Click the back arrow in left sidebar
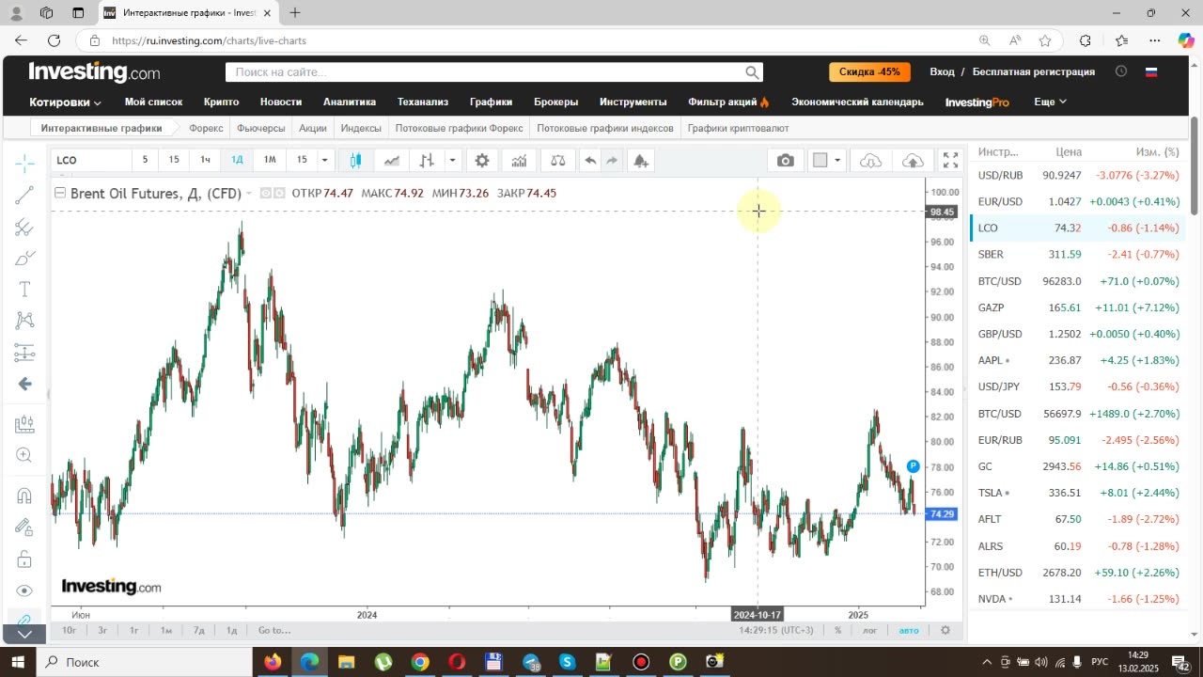The height and width of the screenshot is (677, 1203). (x=24, y=384)
